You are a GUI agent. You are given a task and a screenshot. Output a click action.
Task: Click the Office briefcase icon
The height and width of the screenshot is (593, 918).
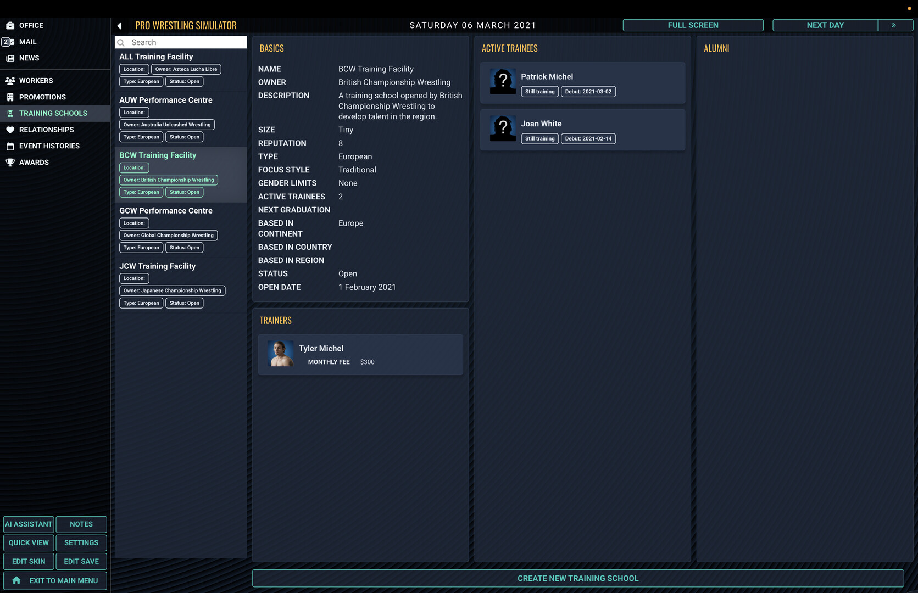pyautogui.click(x=10, y=25)
